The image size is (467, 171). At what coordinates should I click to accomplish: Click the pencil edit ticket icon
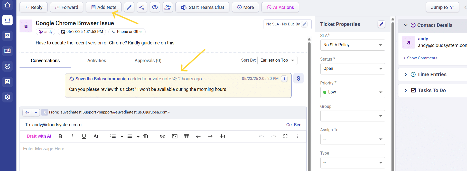[x=129, y=7]
